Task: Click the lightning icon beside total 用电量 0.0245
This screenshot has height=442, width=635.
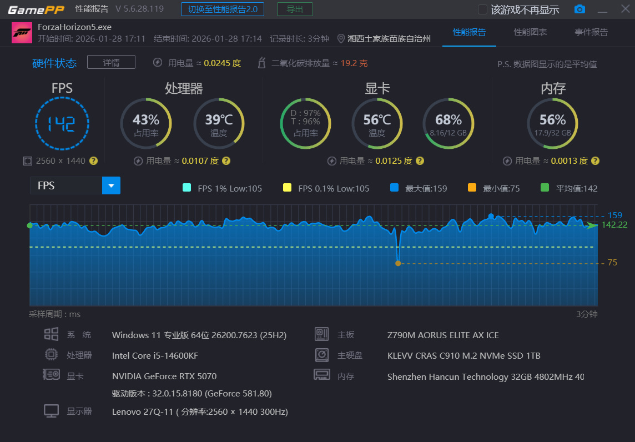Action: pos(158,62)
